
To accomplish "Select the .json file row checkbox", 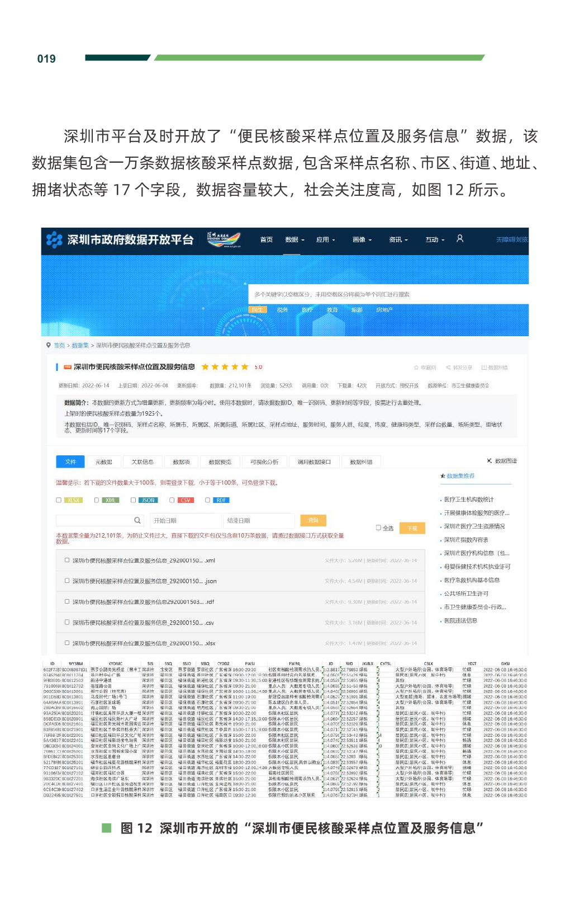I will coord(67,581).
